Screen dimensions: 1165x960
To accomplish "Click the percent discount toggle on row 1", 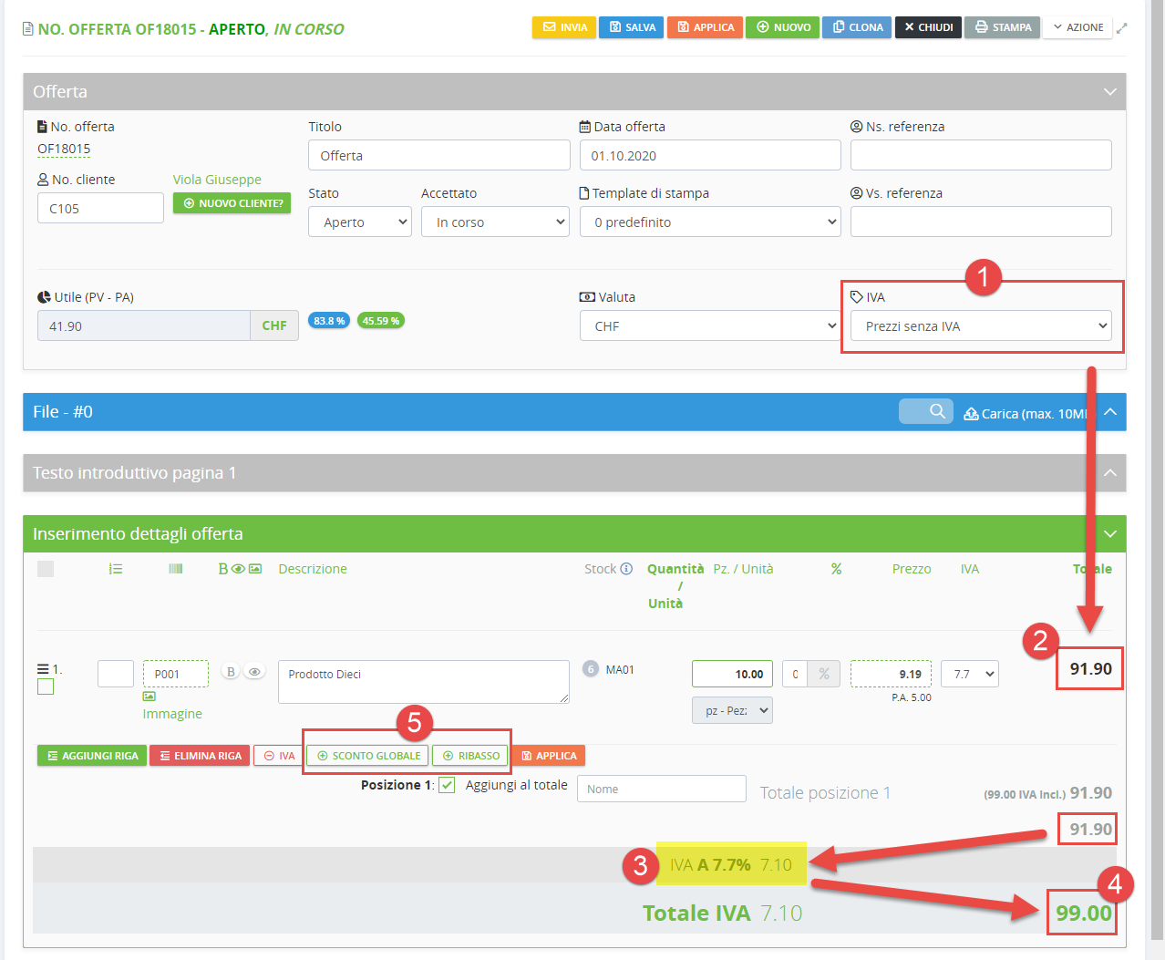I will [824, 674].
